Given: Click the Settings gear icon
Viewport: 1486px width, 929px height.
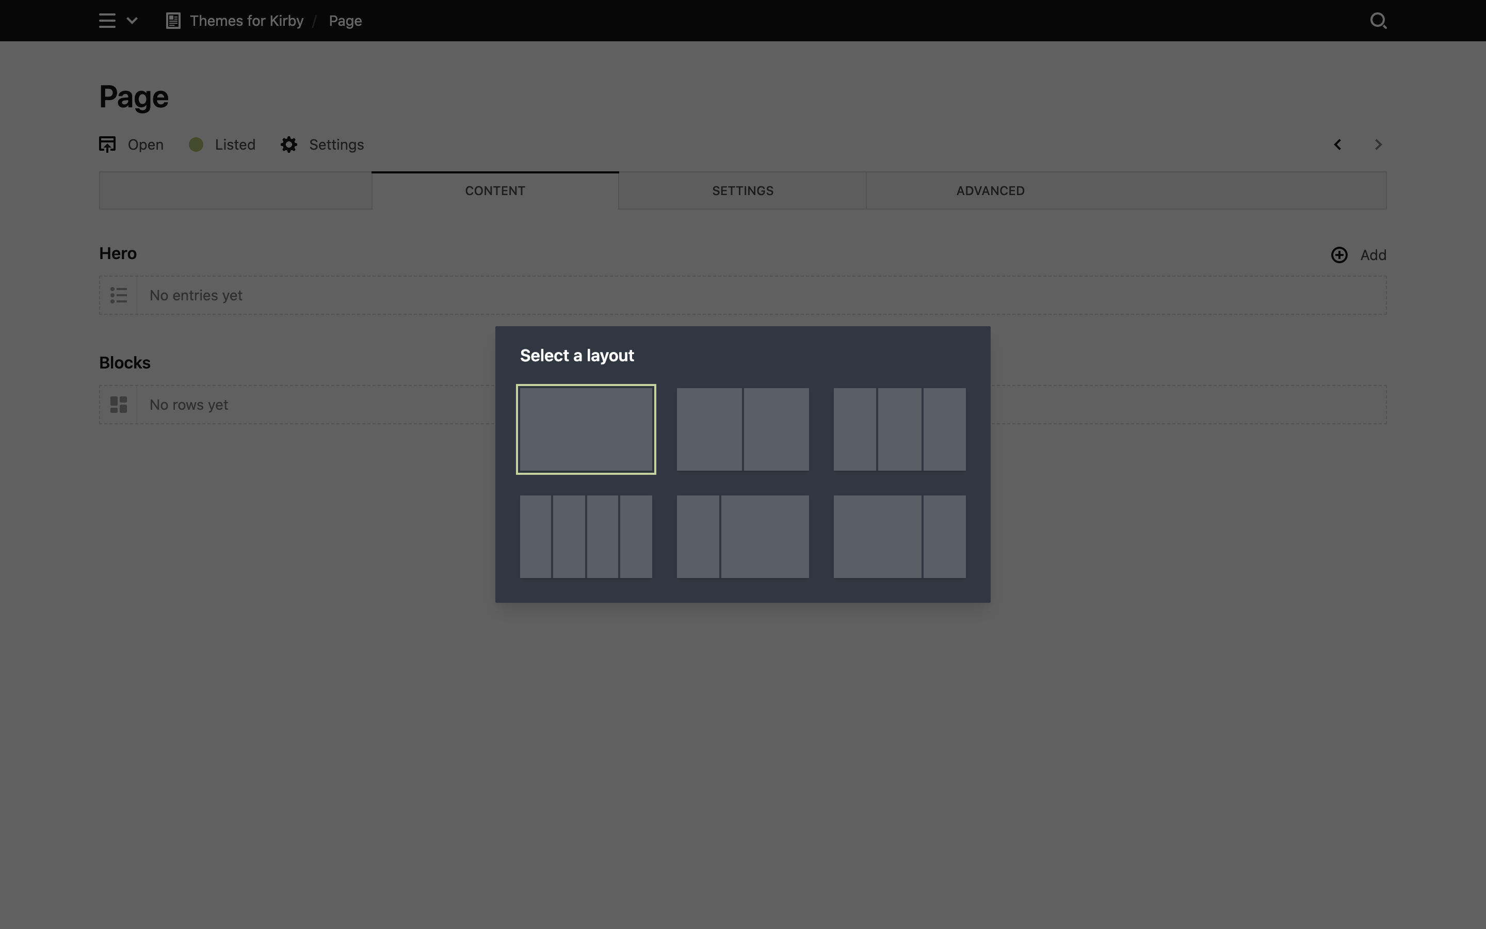Looking at the screenshot, I should (288, 145).
